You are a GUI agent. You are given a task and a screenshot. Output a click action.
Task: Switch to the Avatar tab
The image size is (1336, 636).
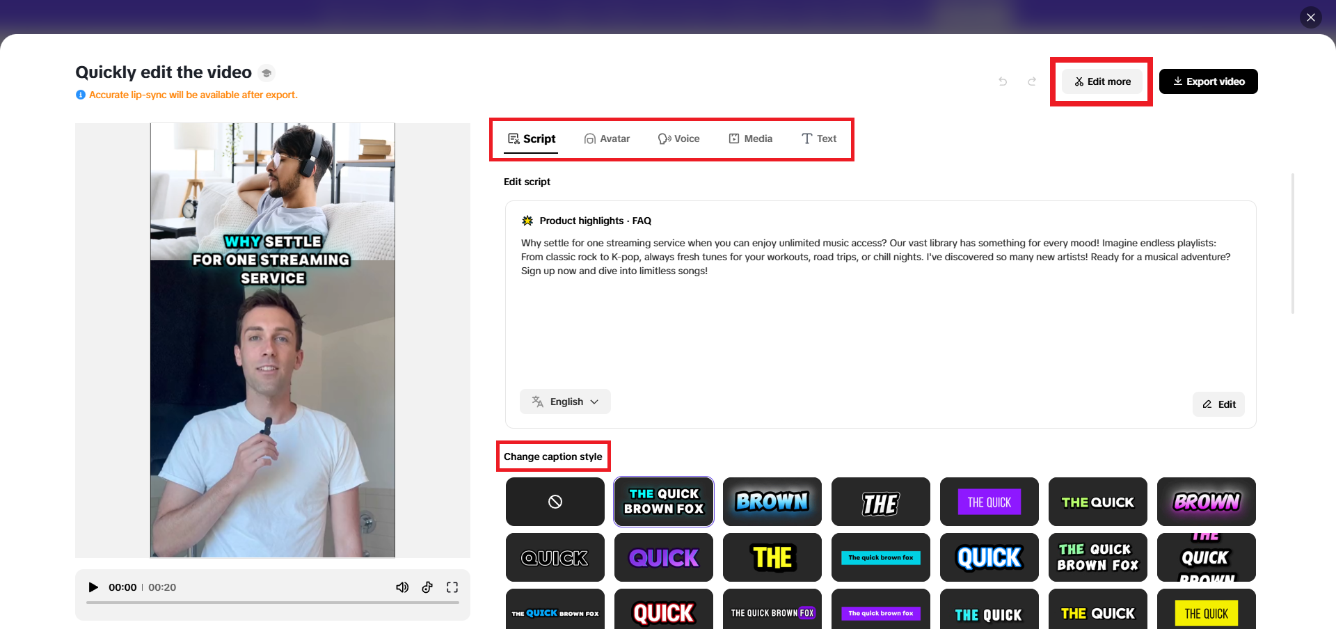pos(607,138)
